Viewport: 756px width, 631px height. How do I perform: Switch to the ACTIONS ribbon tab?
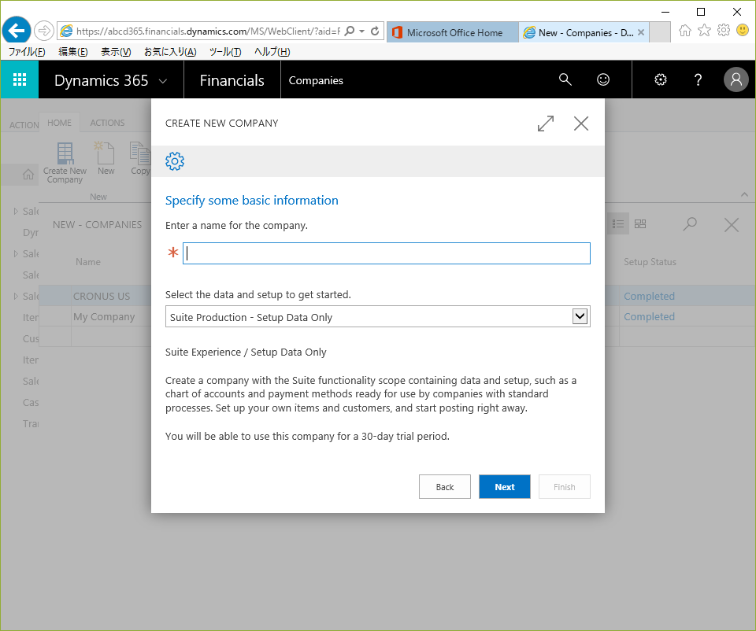tap(107, 123)
